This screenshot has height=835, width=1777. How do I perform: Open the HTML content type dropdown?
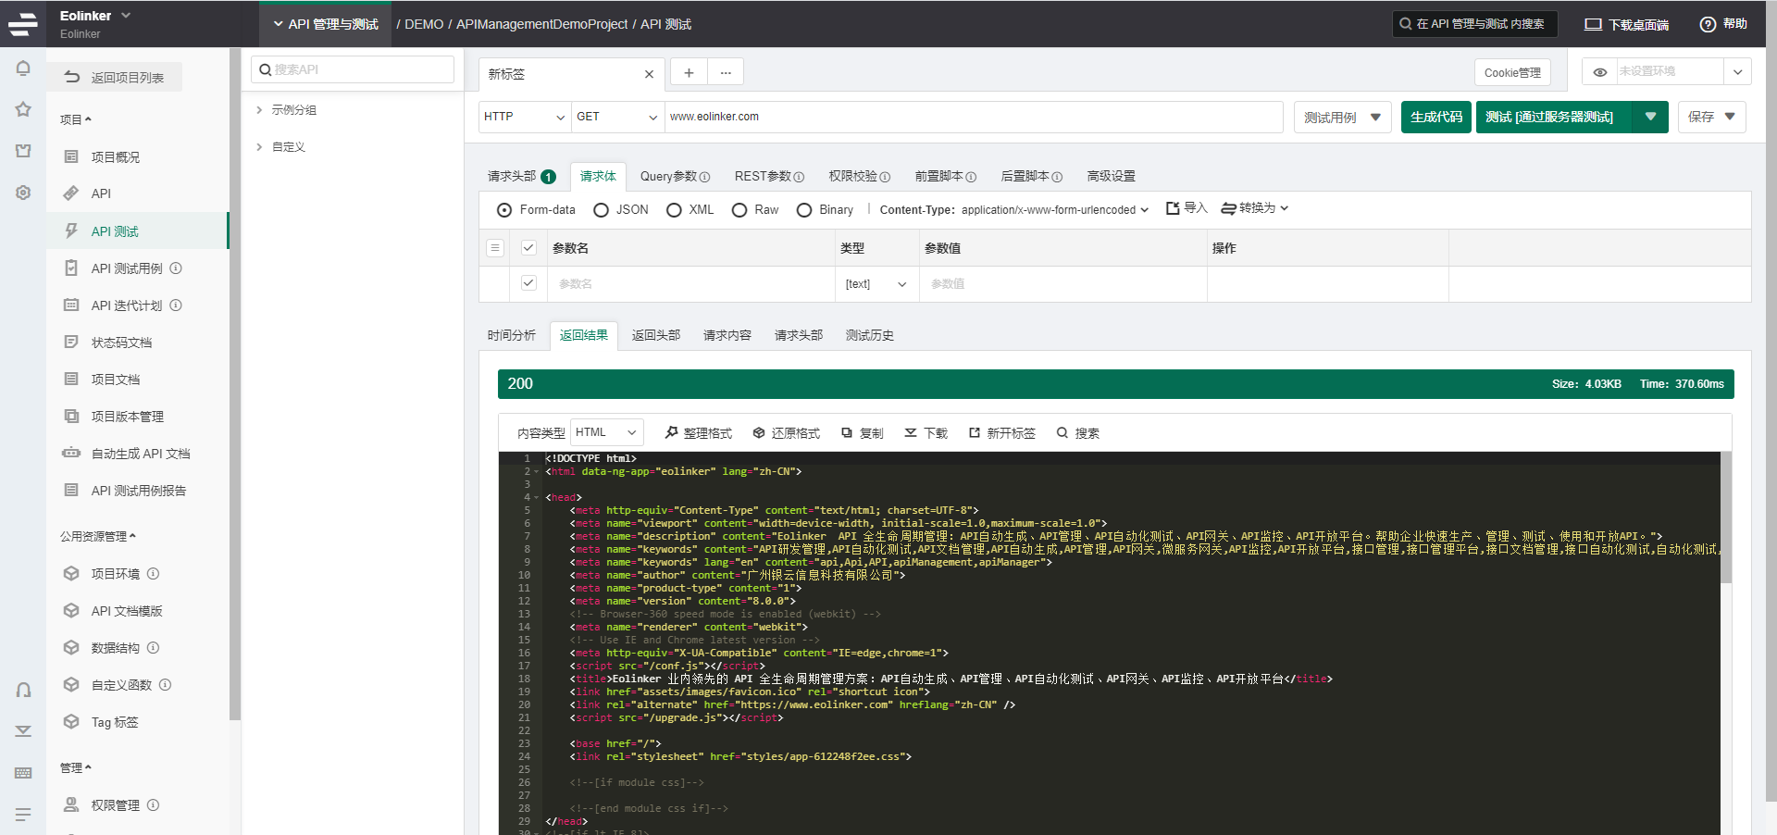point(606,432)
